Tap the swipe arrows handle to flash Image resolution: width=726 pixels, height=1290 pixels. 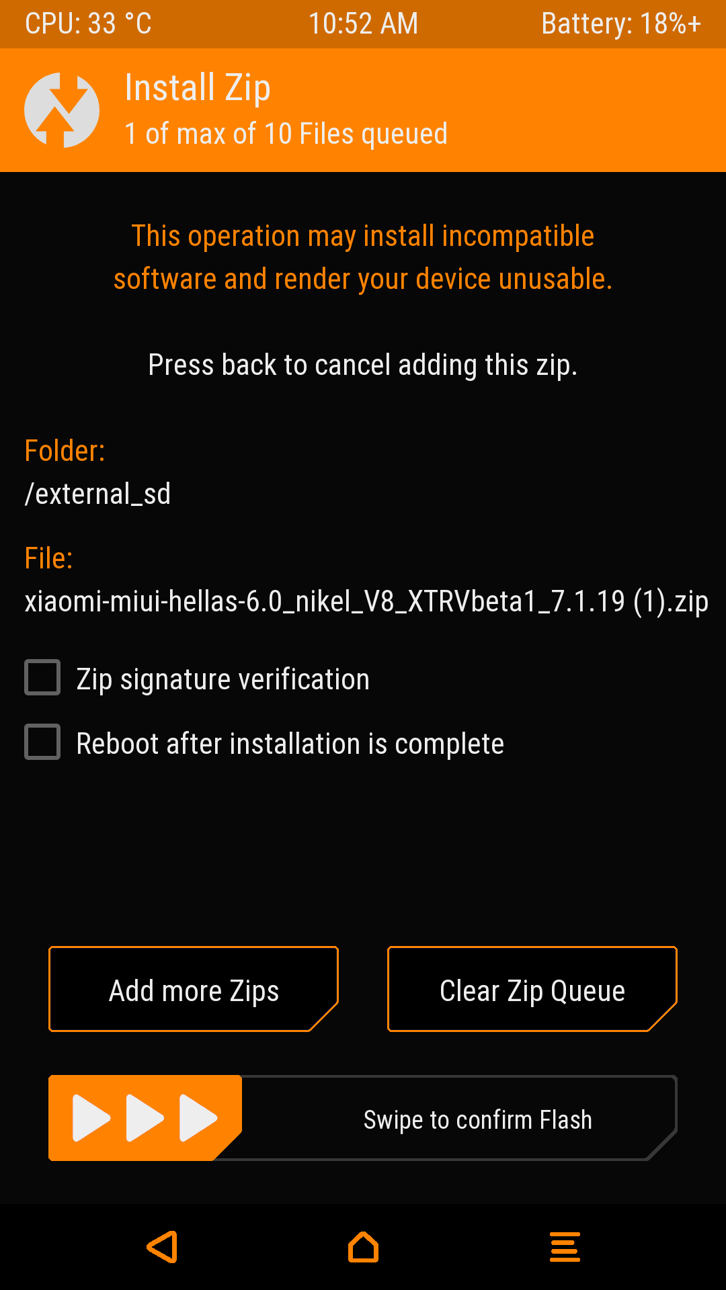145,1118
